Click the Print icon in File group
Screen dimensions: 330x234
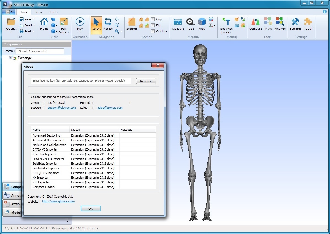(x=21, y=31)
